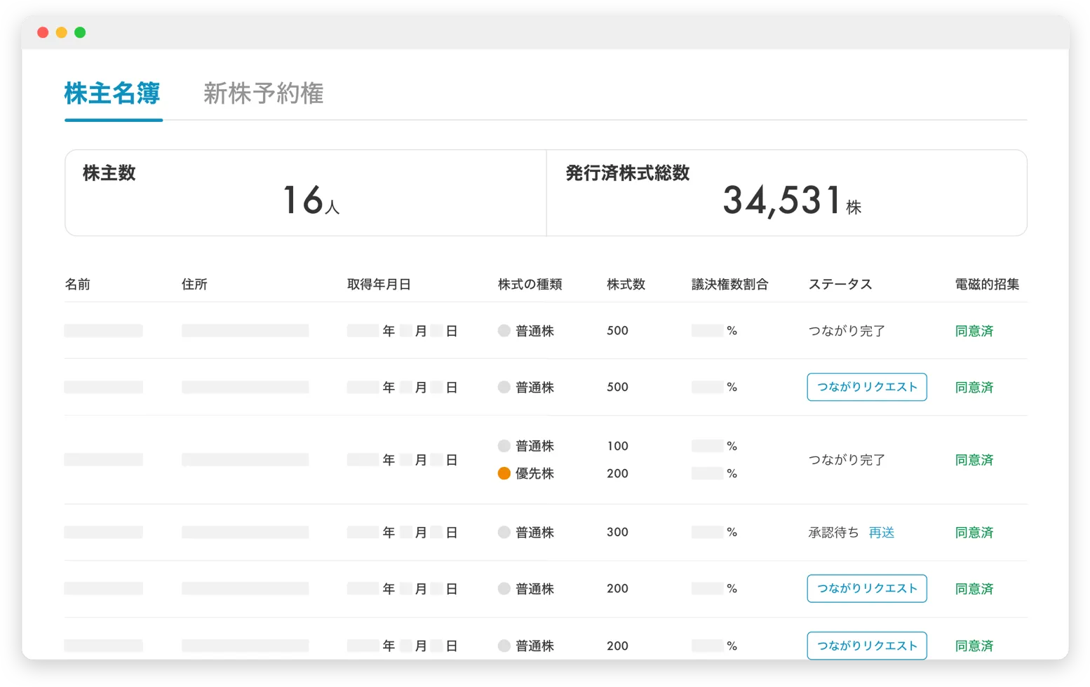Click 同意済 in the 承認待ち row
The height and width of the screenshot is (687, 1090).
(x=974, y=533)
